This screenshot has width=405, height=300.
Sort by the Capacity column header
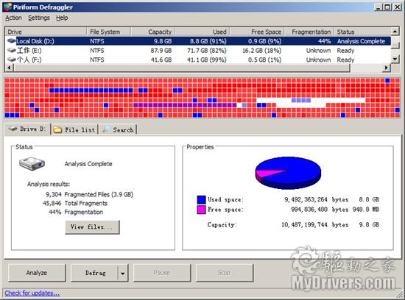pos(152,32)
